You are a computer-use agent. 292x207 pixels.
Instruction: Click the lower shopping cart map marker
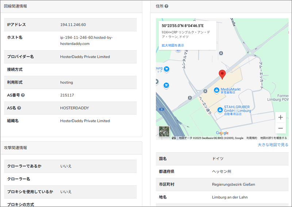pyautogui.click(x=166, y=86)
